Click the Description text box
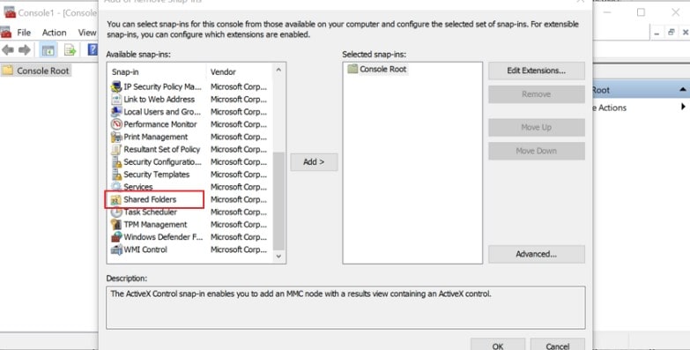 (345, 308)
